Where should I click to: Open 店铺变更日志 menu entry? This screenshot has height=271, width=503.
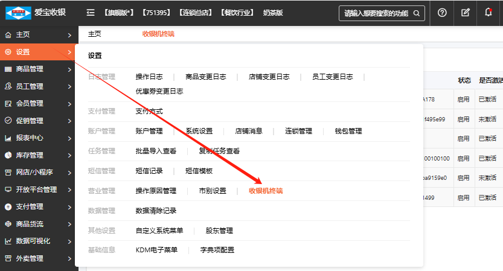click(269, 77)
